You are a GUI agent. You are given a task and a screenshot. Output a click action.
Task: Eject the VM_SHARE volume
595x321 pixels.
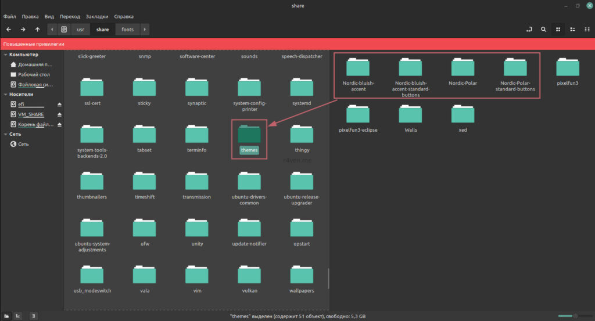tap(59, 114)
